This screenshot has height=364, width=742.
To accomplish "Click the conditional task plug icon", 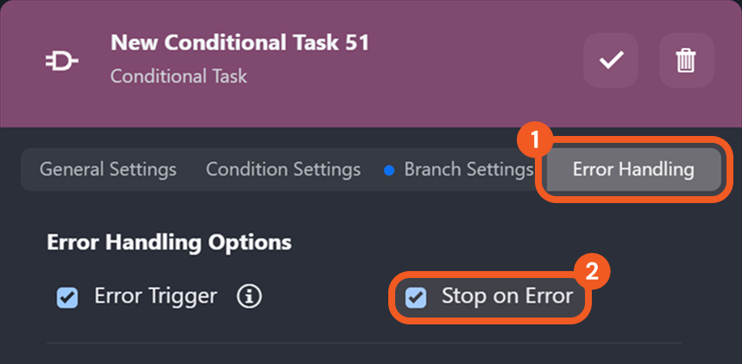I will 62,61.
